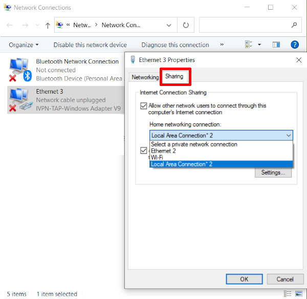This screenshot has width=307, height=299.
Task: Toggle the second sharing checkbox
Action: (143, 151)
